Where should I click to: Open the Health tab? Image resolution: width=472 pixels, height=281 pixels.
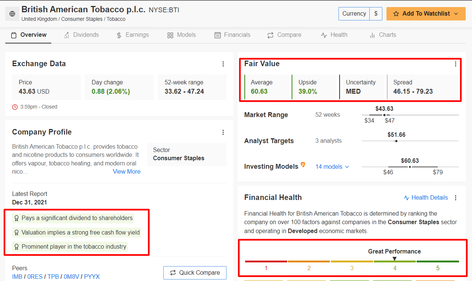tap(334, 35)
